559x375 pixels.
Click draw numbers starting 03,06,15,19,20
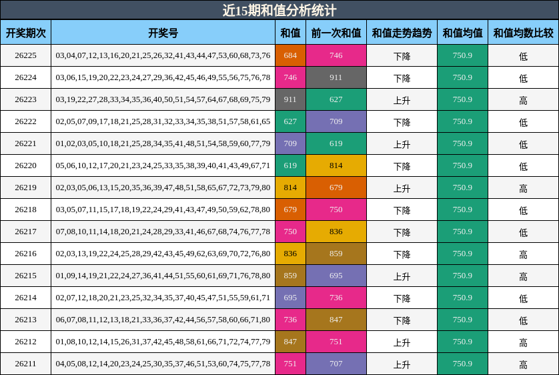[x=163, y=77]
